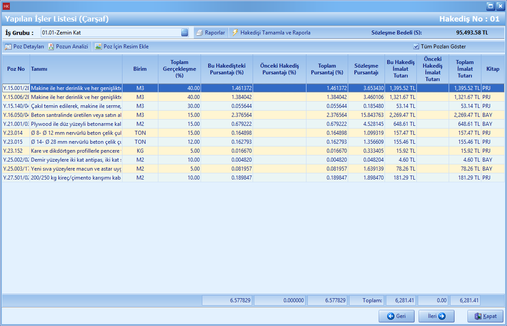Select the Y.23.152 Kare ve dikdörtgen profillerle row
This screenshot has width=507, height=326.
(x=76, y=151)
